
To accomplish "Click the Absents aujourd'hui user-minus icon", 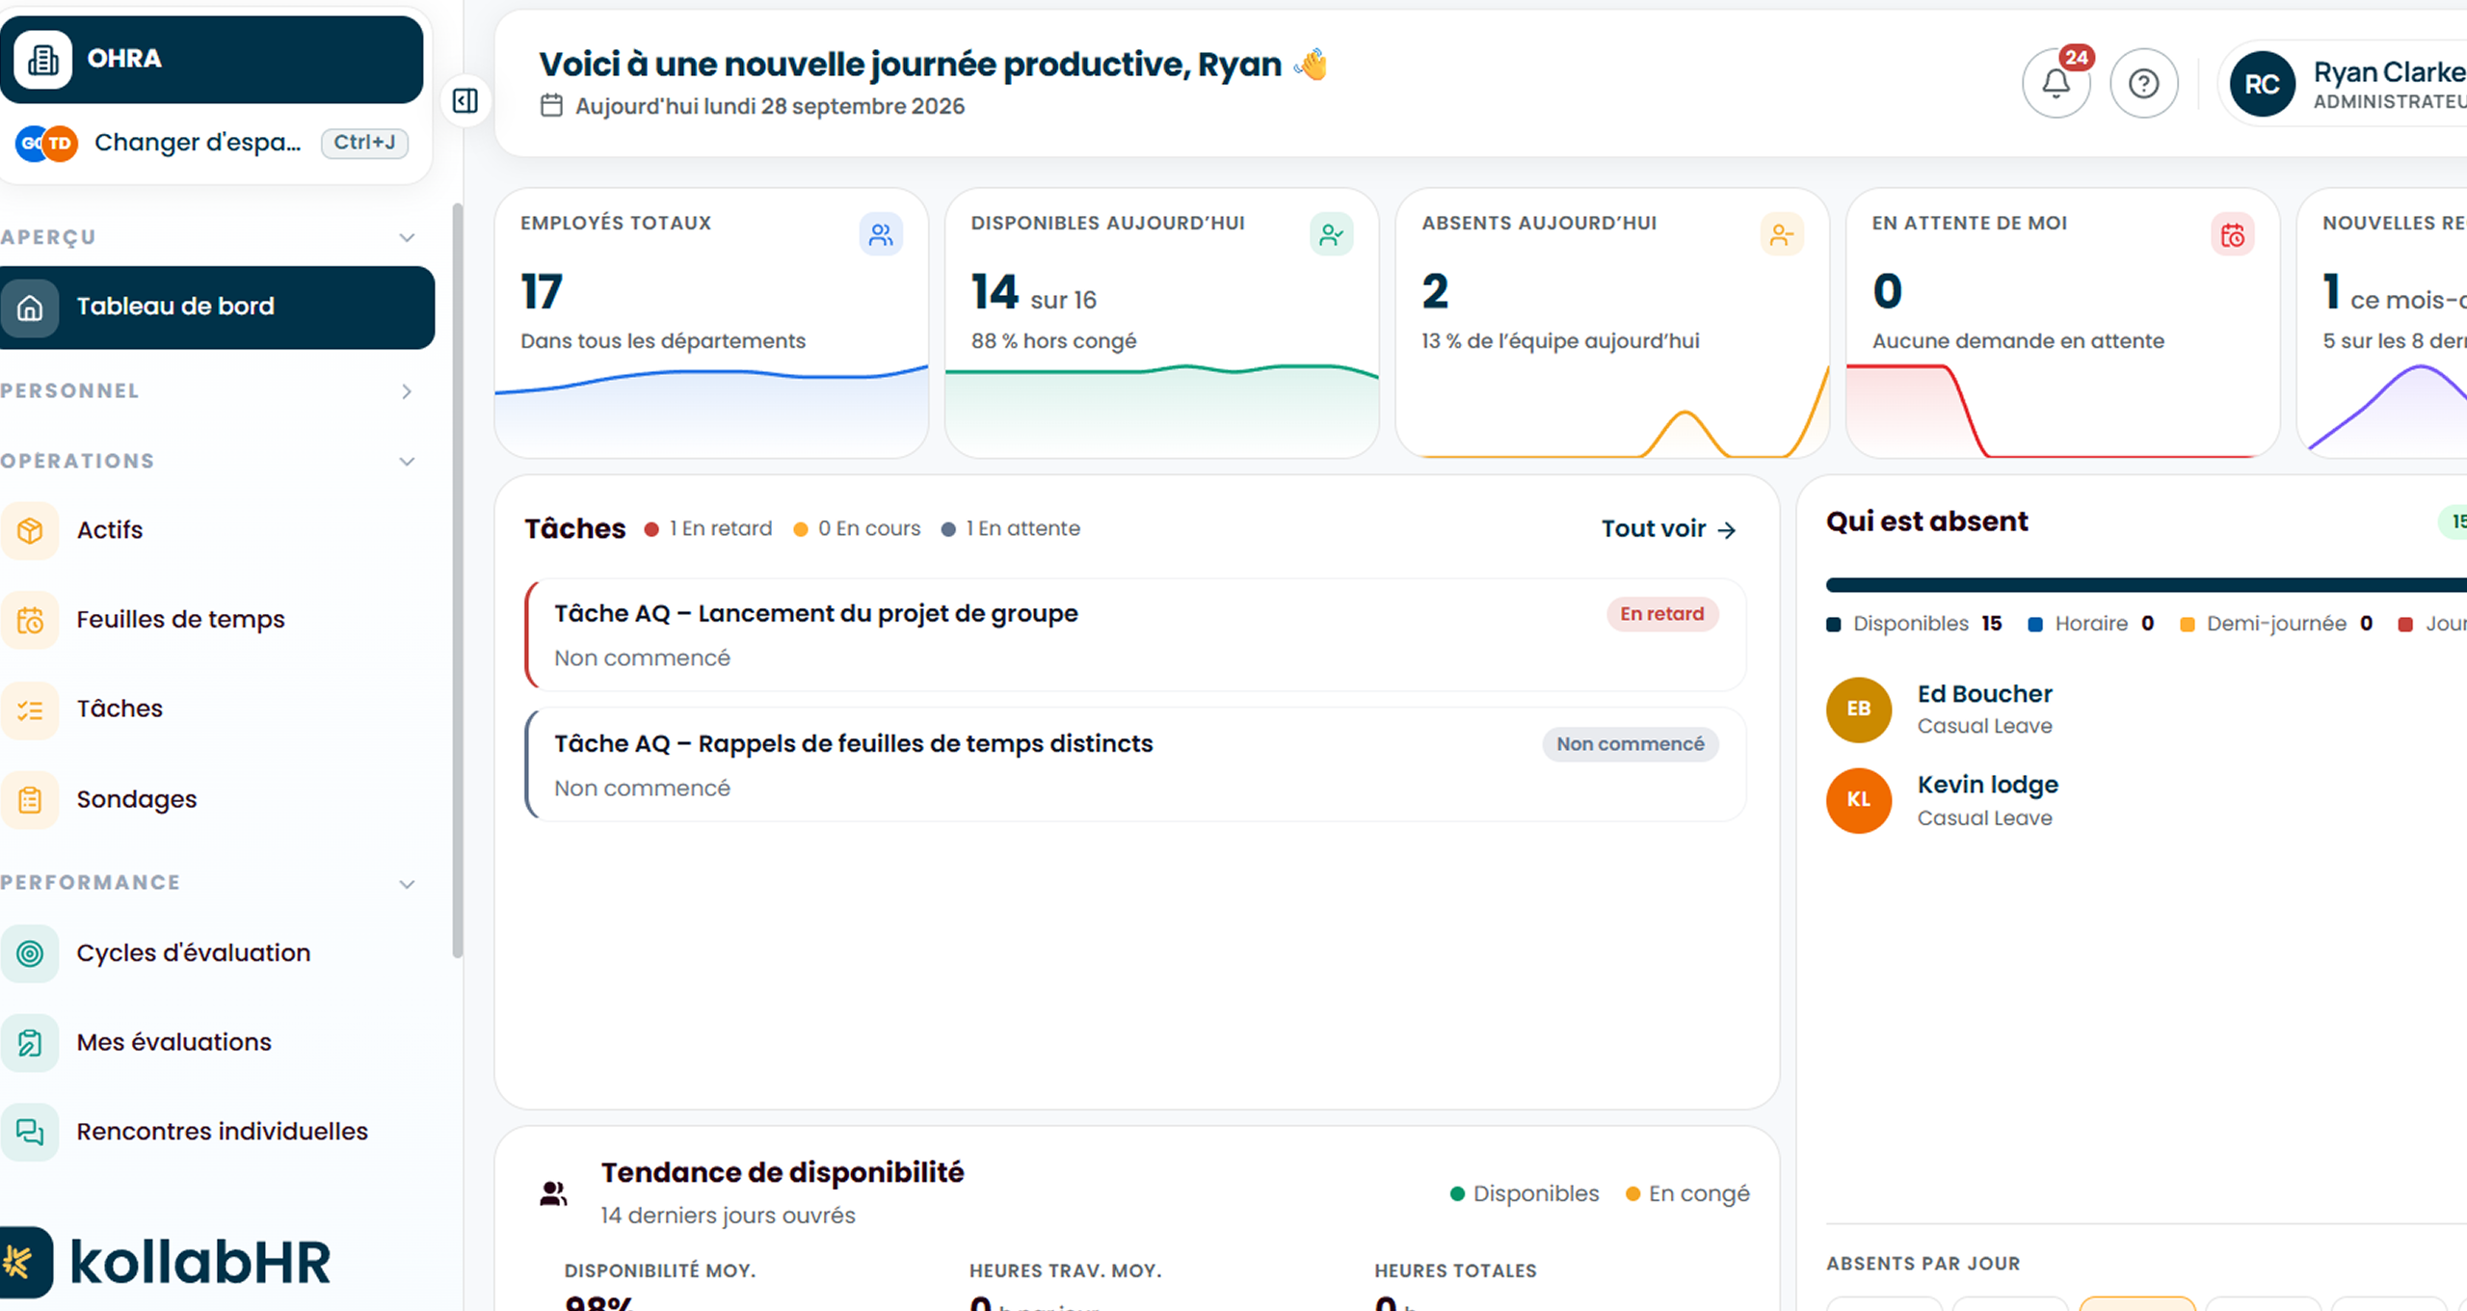I will click(1782, 234).
